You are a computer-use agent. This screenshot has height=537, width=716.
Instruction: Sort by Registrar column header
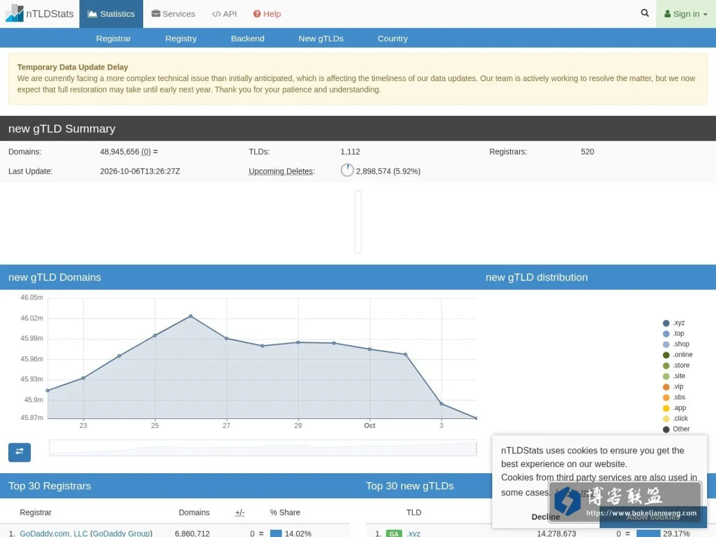(36, 513)
